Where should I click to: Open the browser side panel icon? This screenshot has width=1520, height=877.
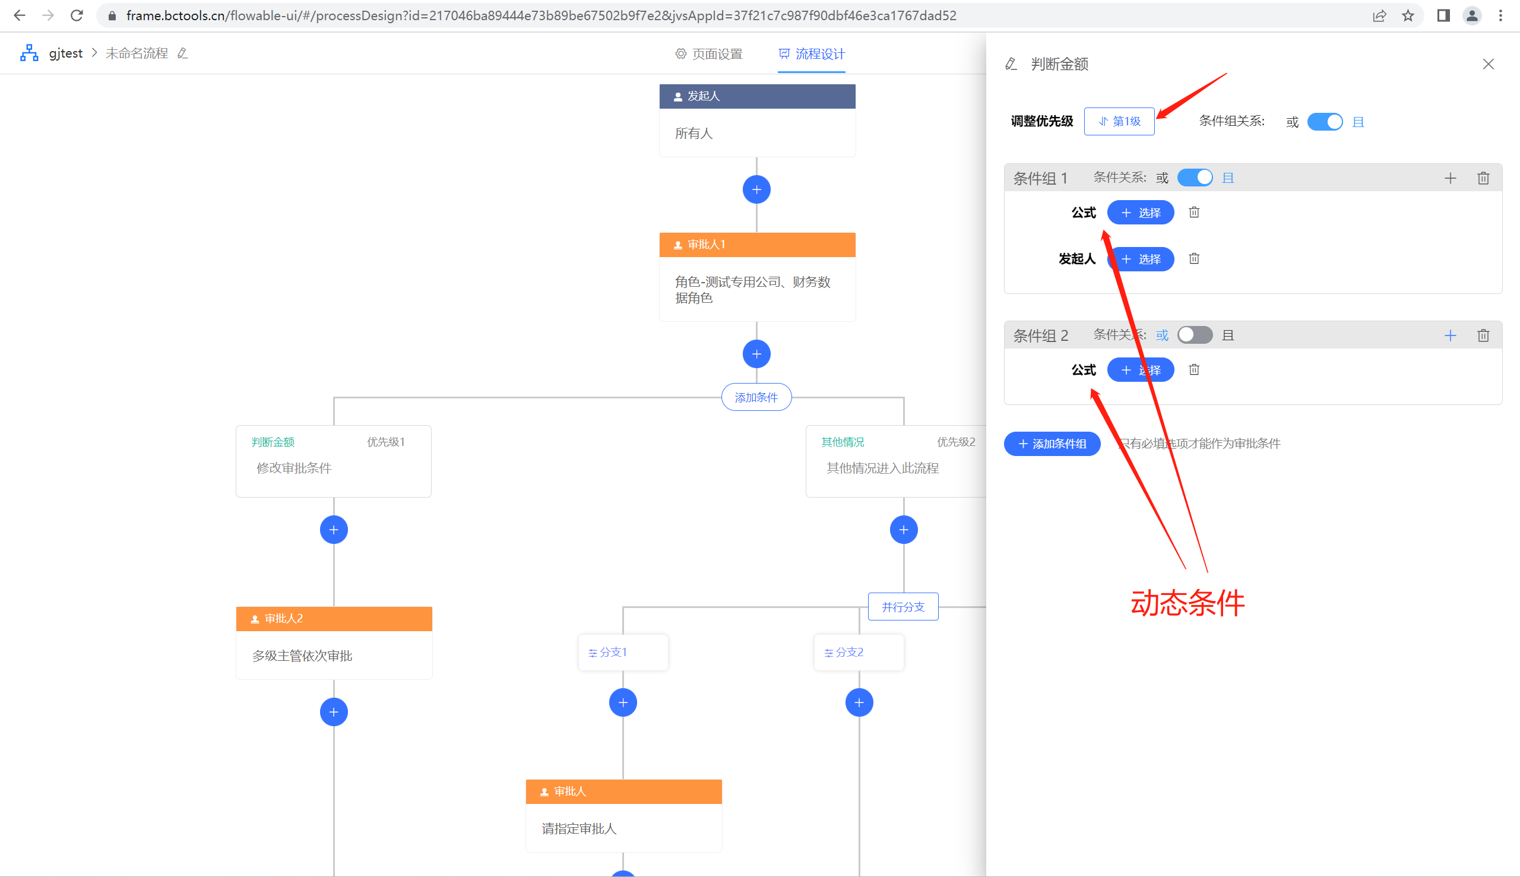1443,15
